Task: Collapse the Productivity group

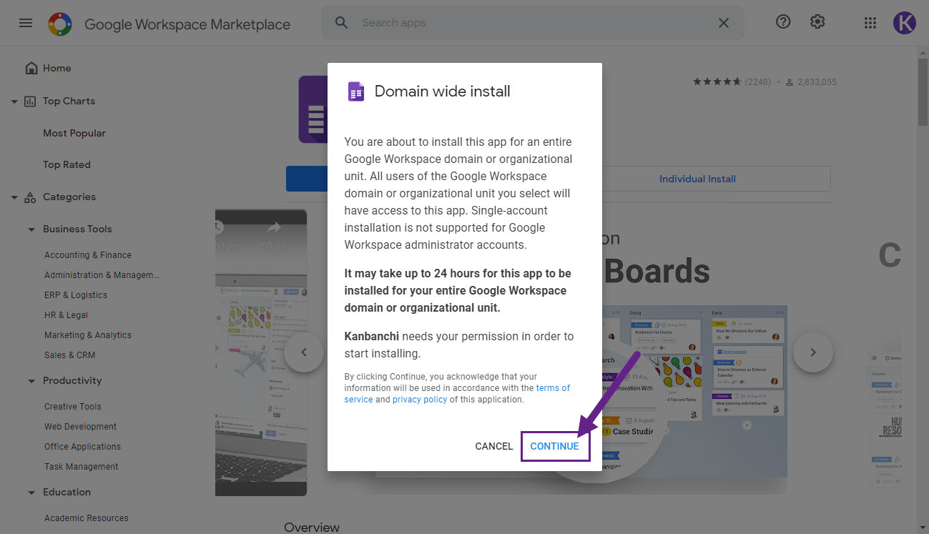Action: pyautogui.click(x=31, y=381)
